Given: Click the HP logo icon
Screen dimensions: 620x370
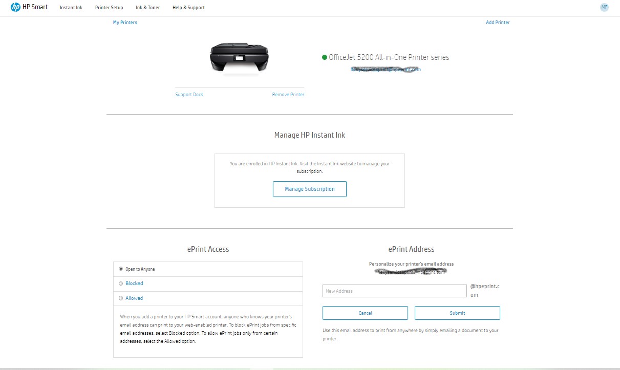Looking at the screenshot, I should pos(15,7).
